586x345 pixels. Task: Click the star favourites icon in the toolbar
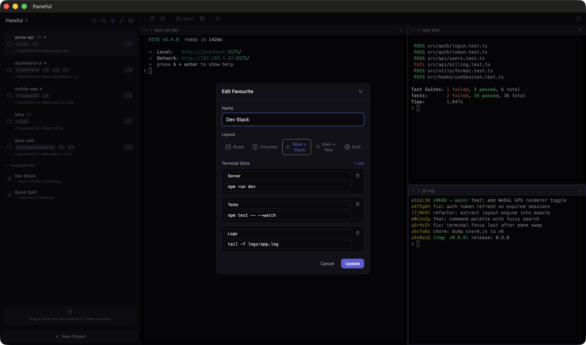217,18
